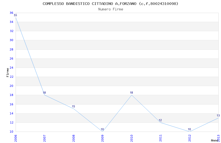The height and width of the screenshot is (143, 221).
Task: Click the 2011 year label on x-axis
Action: pos(160,138)
